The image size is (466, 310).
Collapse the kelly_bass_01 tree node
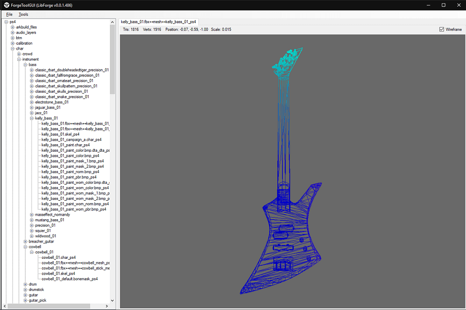pyautogui.click(x=32, y=118)
